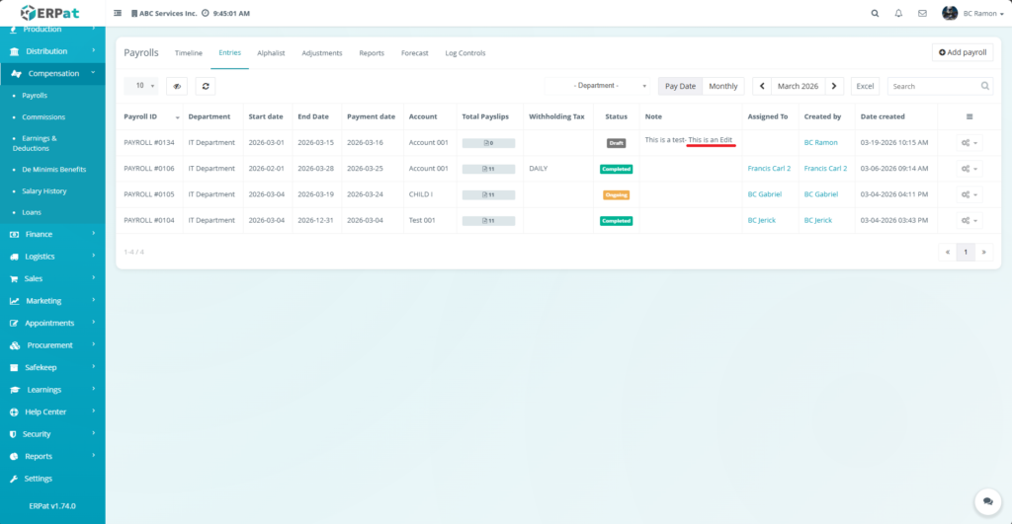
Task: Click the refresh table icon
Action: (205, 86)
